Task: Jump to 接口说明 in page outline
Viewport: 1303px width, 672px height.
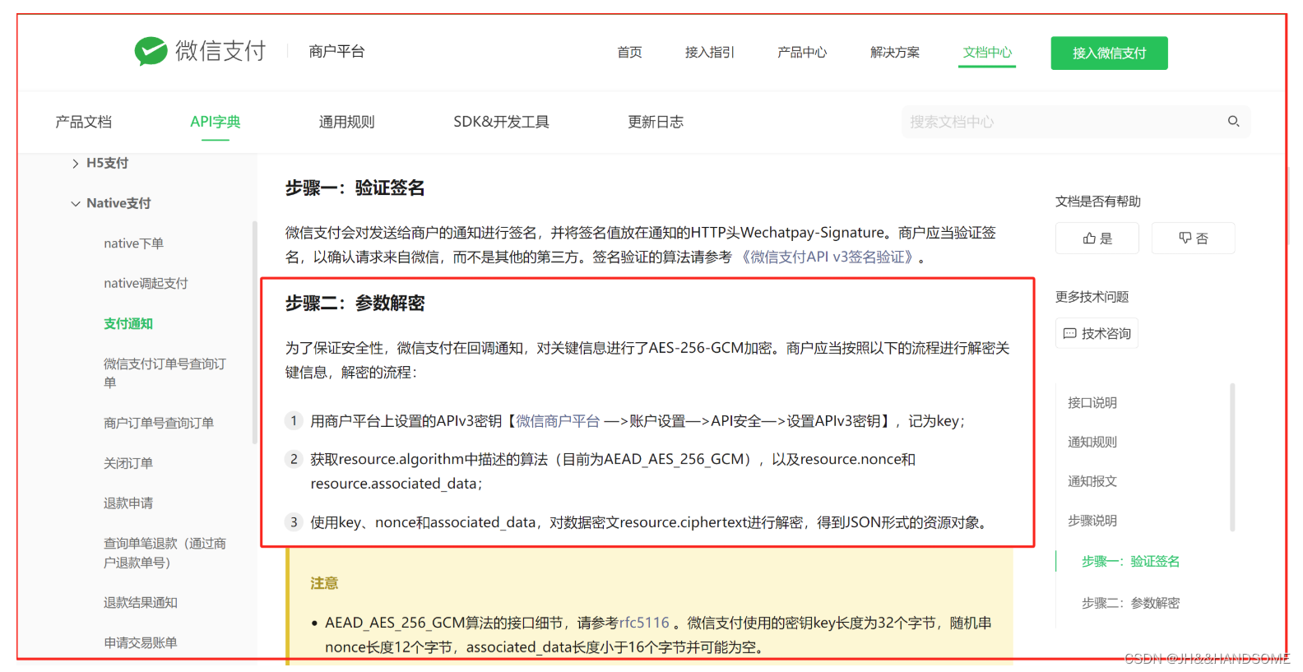Action: pyautogui.click(x=1092, y=402)
